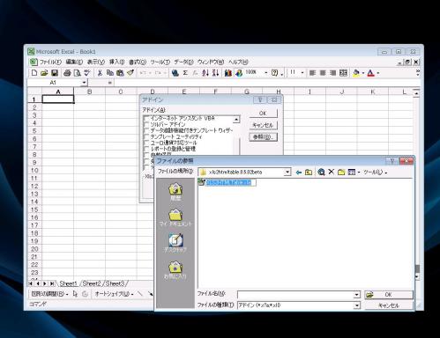Click the Print icon in the toolbar

click(67, 73)
